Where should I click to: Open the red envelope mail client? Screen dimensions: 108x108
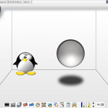coord(25,105)
